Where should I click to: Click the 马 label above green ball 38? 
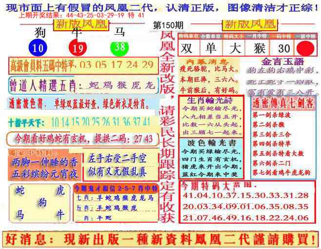120,32
